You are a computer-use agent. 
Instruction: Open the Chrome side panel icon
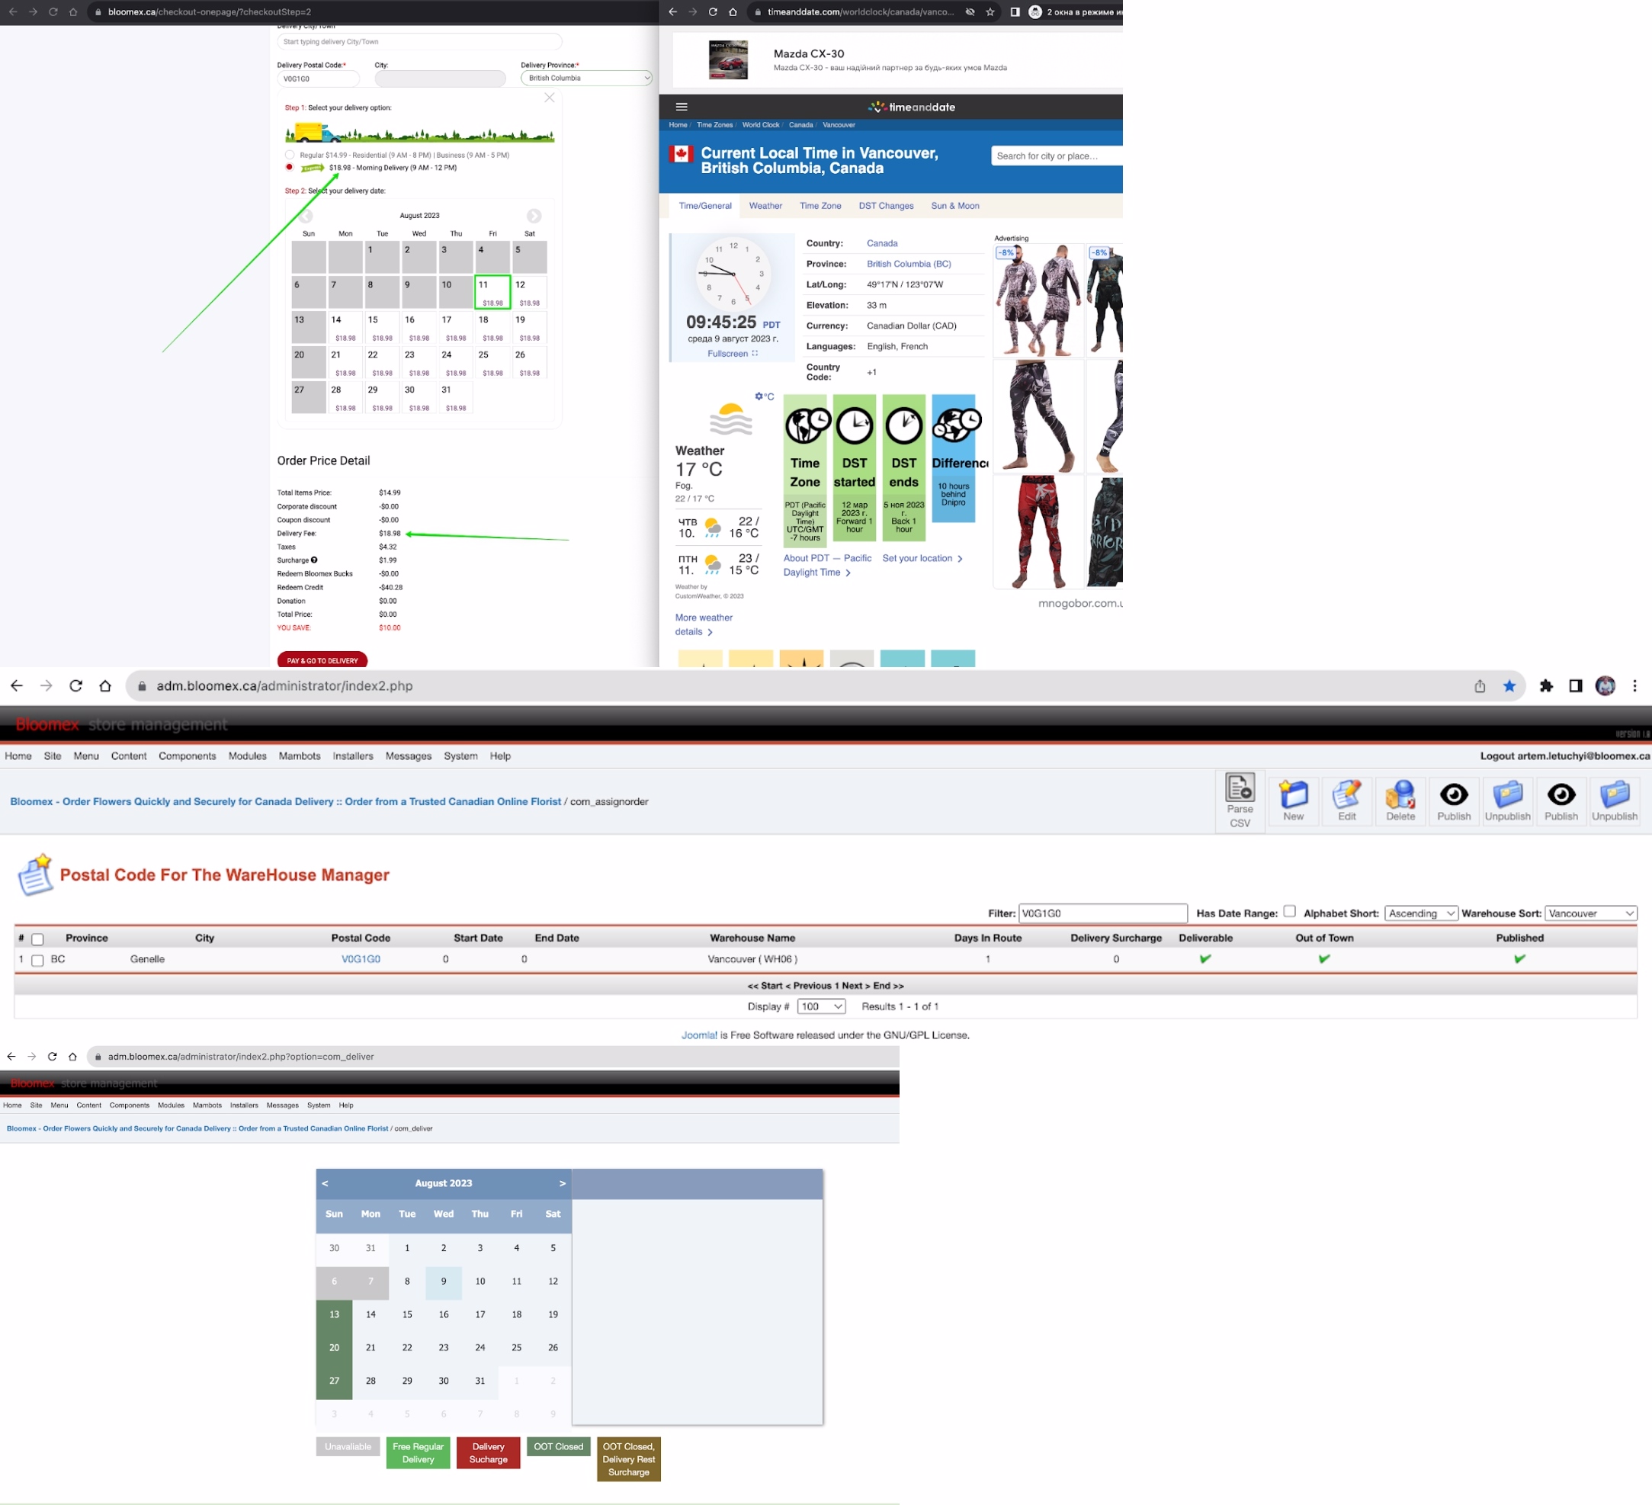point(1576,686)
